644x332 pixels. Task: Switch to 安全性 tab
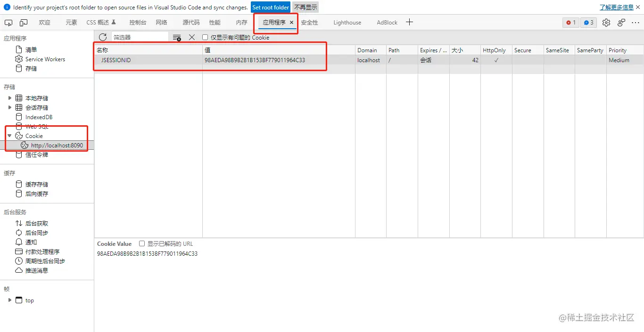click(x=309, y=23)
